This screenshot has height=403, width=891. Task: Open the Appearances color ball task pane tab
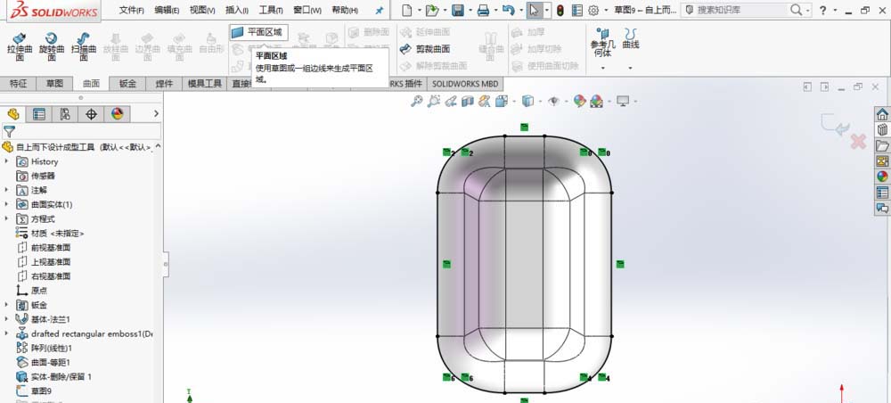pos(882,177)
